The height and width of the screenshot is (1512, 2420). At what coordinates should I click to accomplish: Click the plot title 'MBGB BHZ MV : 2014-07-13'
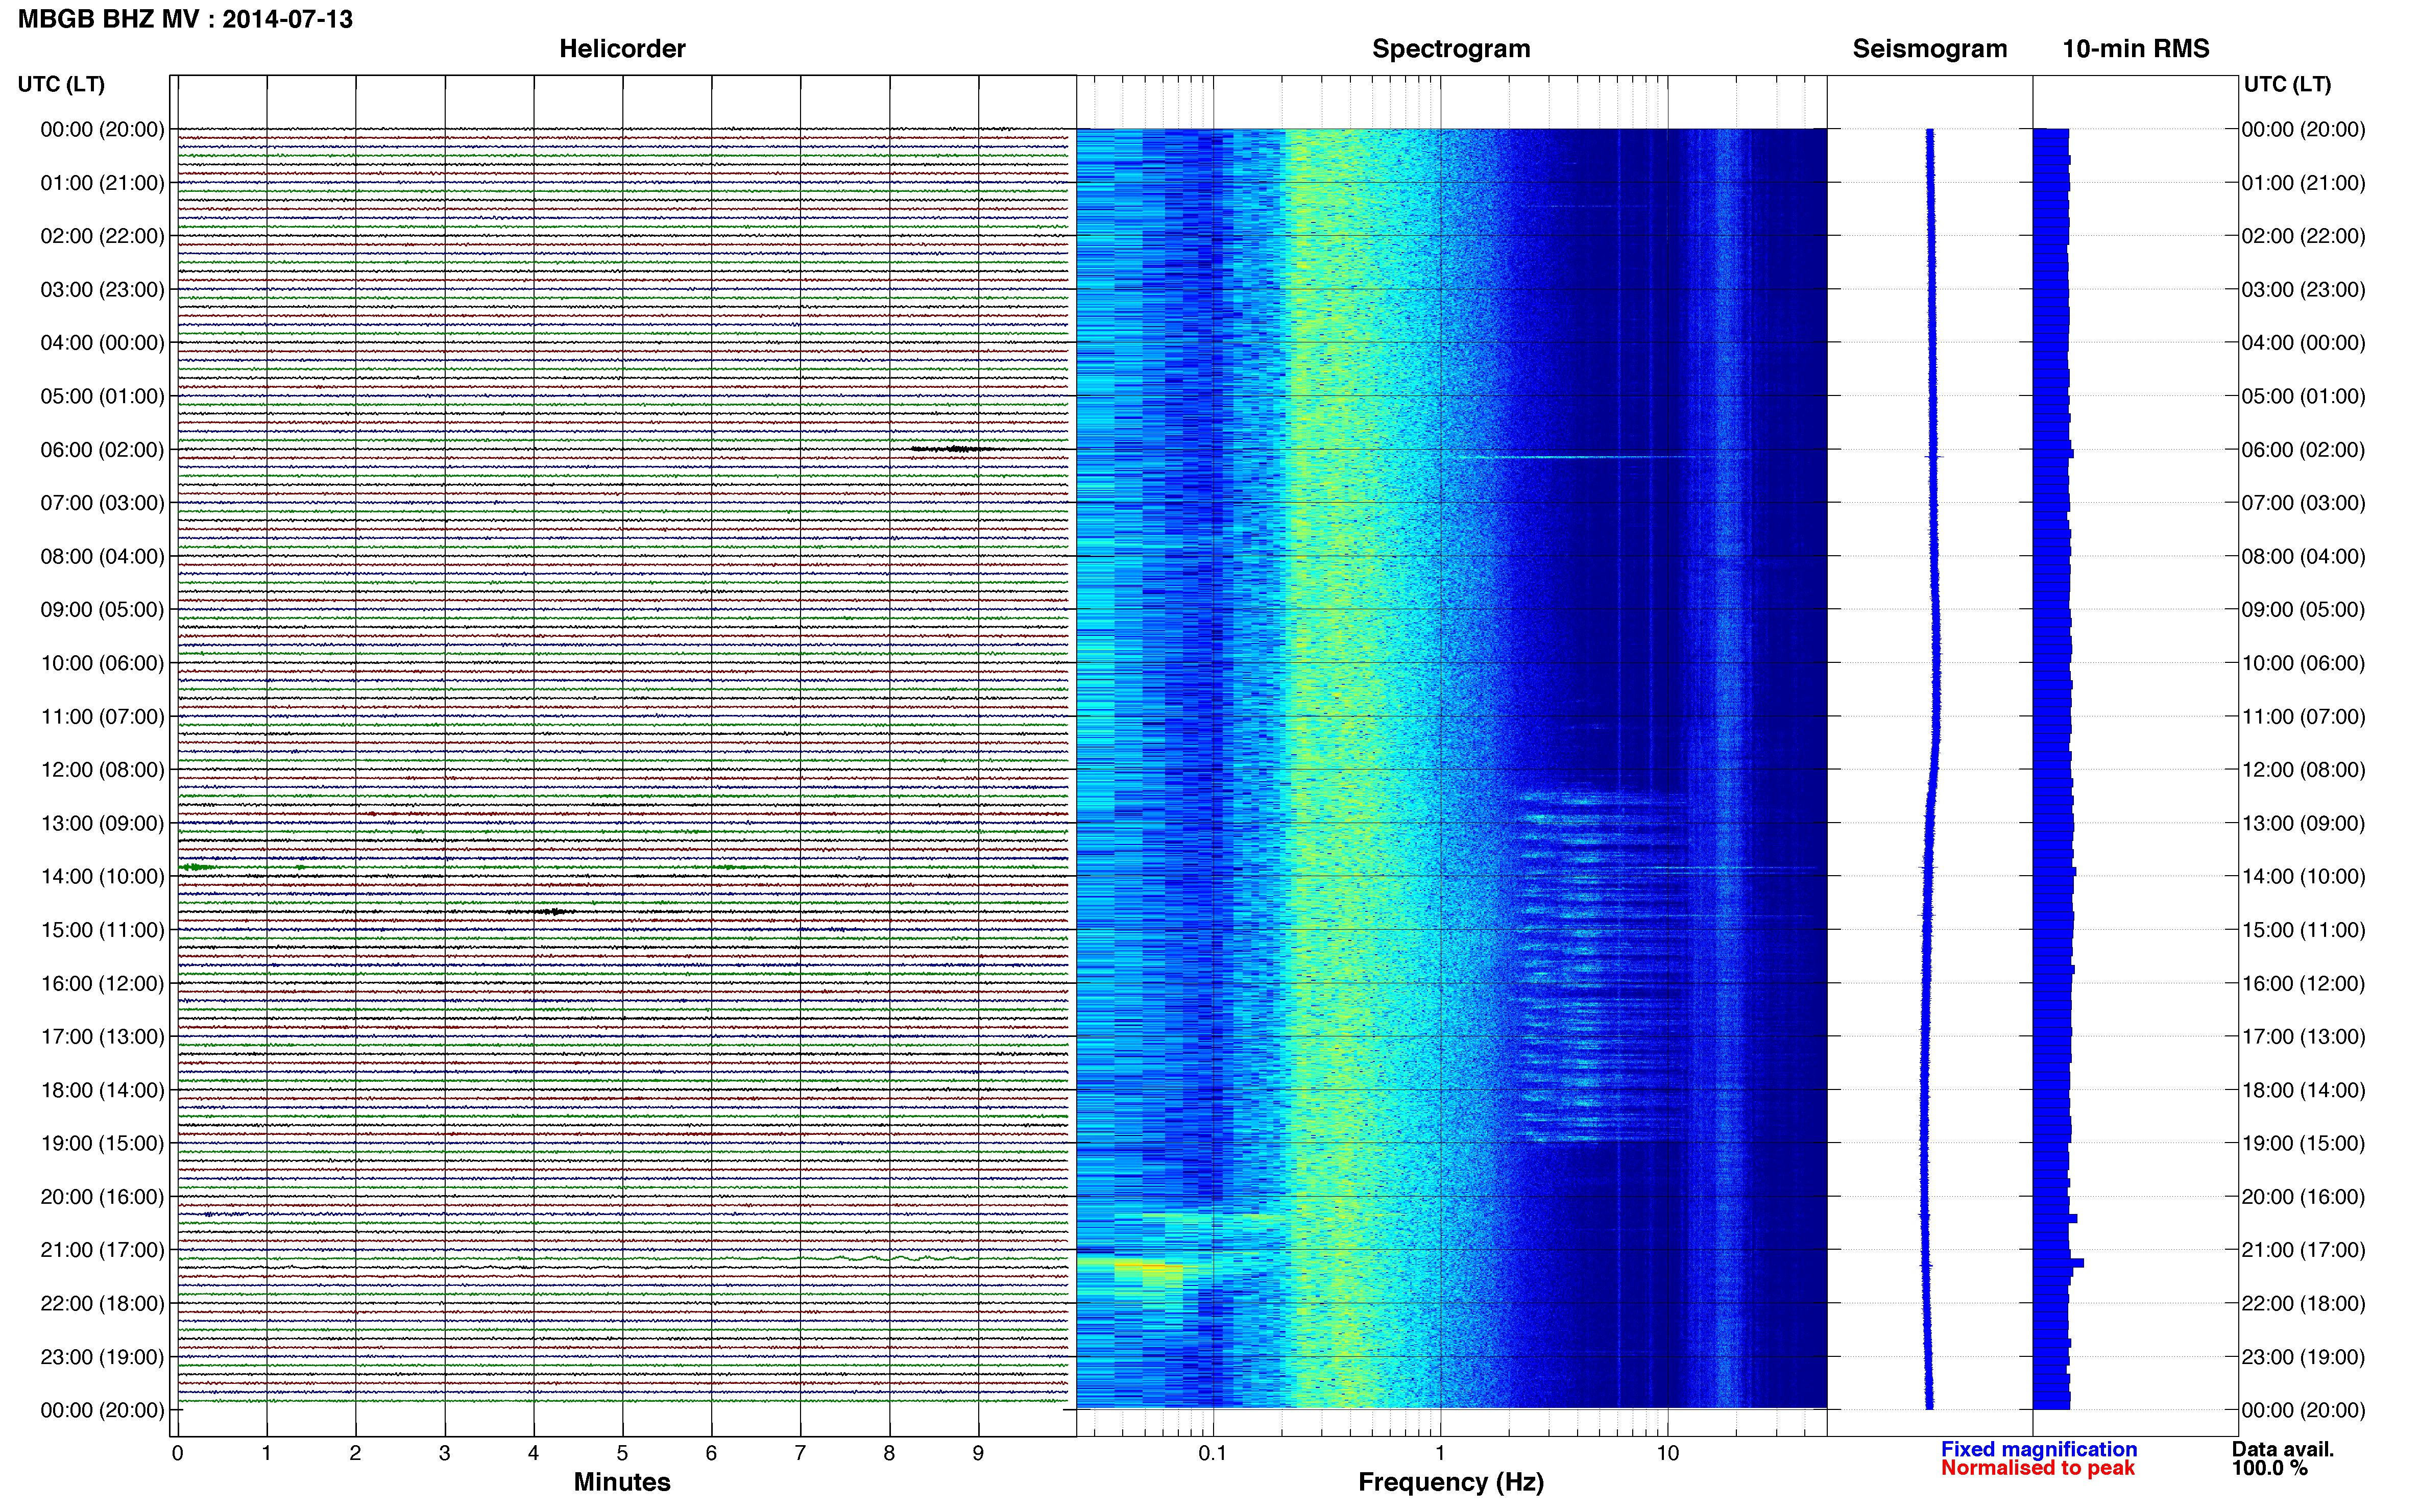tap(185, 19)
